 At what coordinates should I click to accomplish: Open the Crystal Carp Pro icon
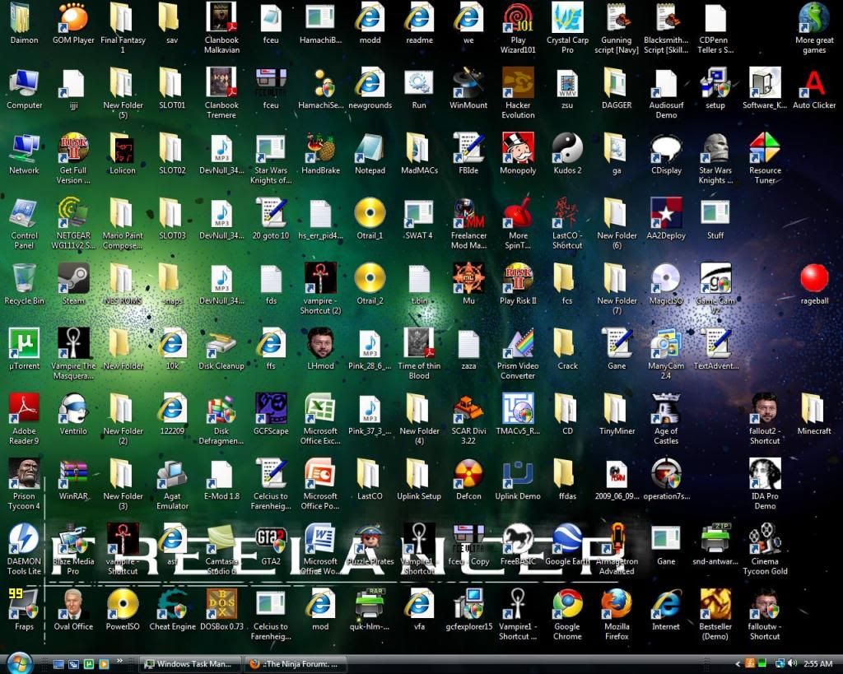point(567,18)
